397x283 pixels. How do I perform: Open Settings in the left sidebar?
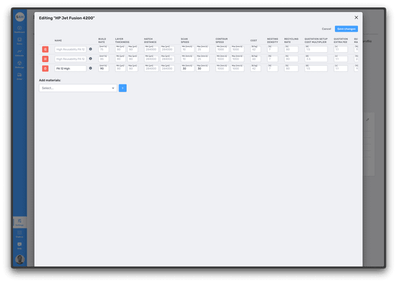pyautogui.click(x=19, y=222)
